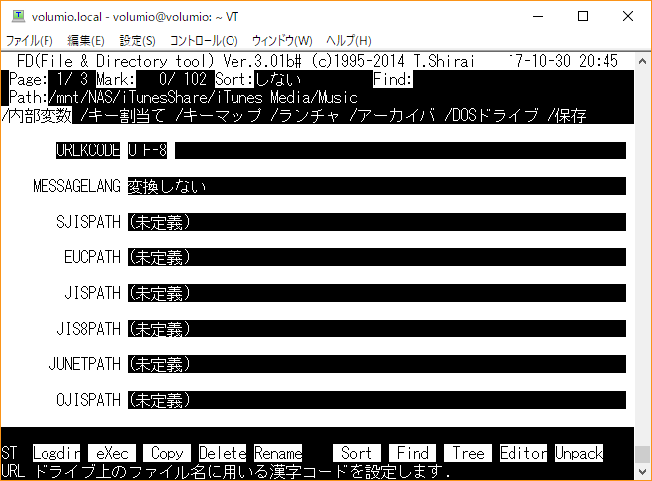Image resolution: width=652 pixels, height=481 pixels.
Task: Click the Mark 0/102 counter
Action: 151,79
